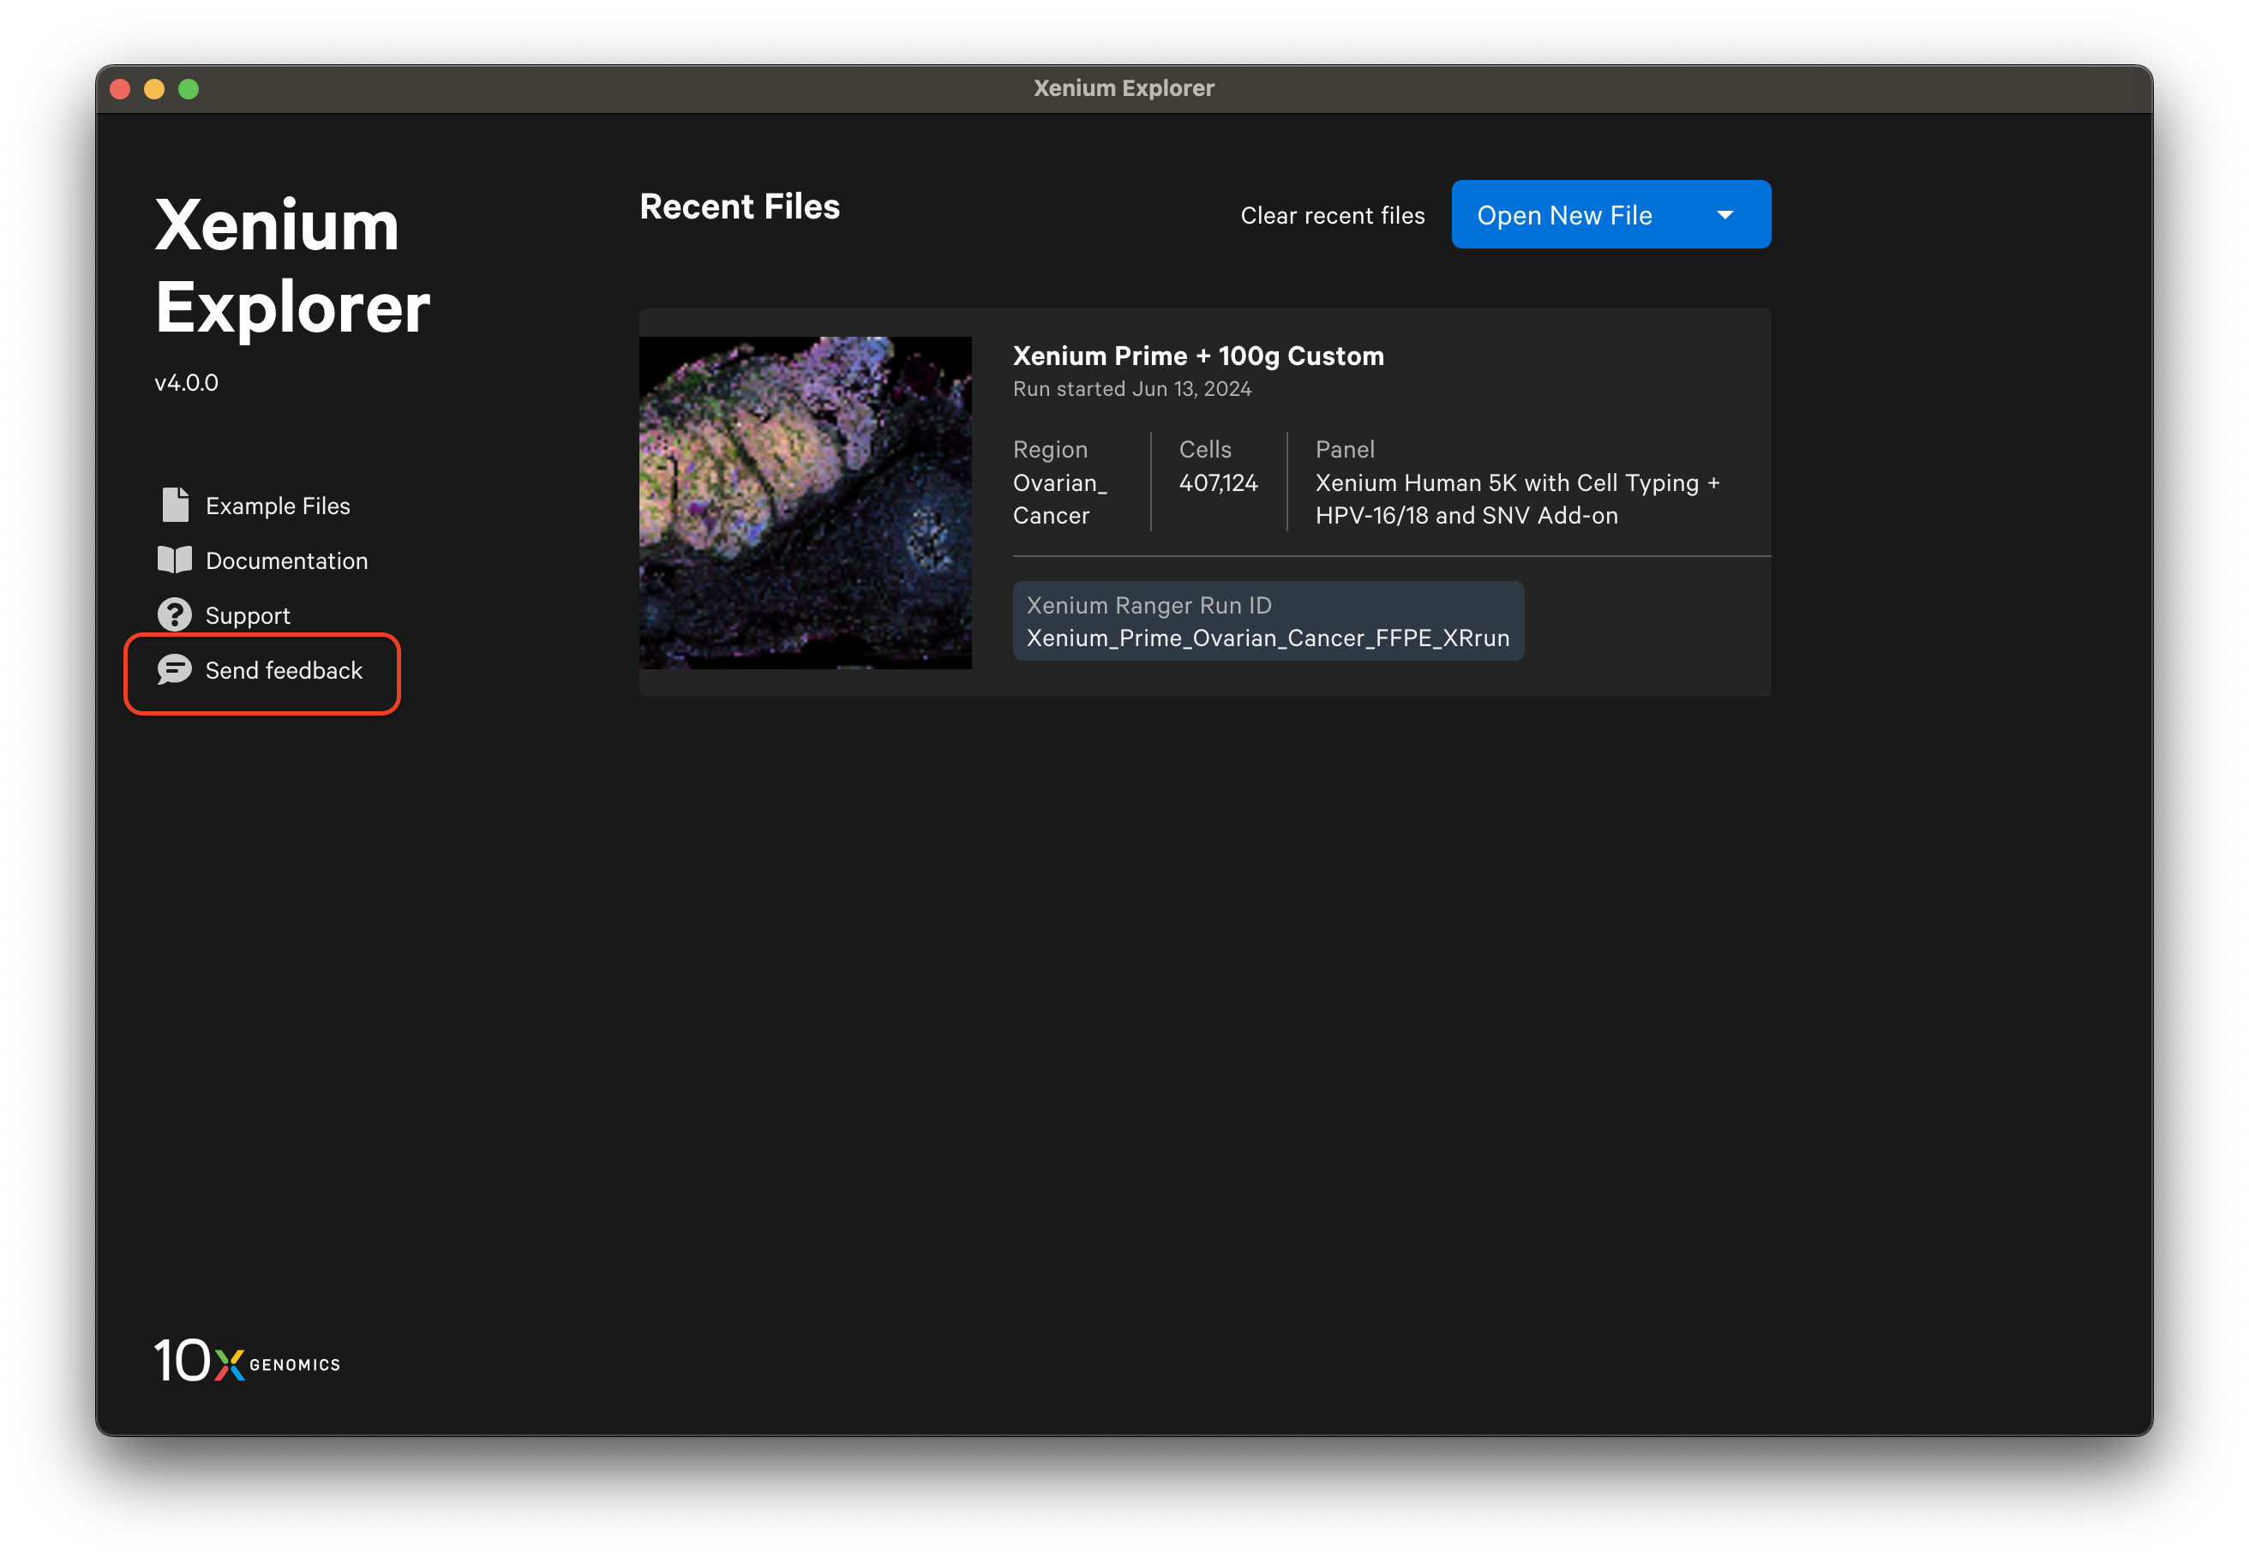Close the Xenium Explorer window

[121, 89]
